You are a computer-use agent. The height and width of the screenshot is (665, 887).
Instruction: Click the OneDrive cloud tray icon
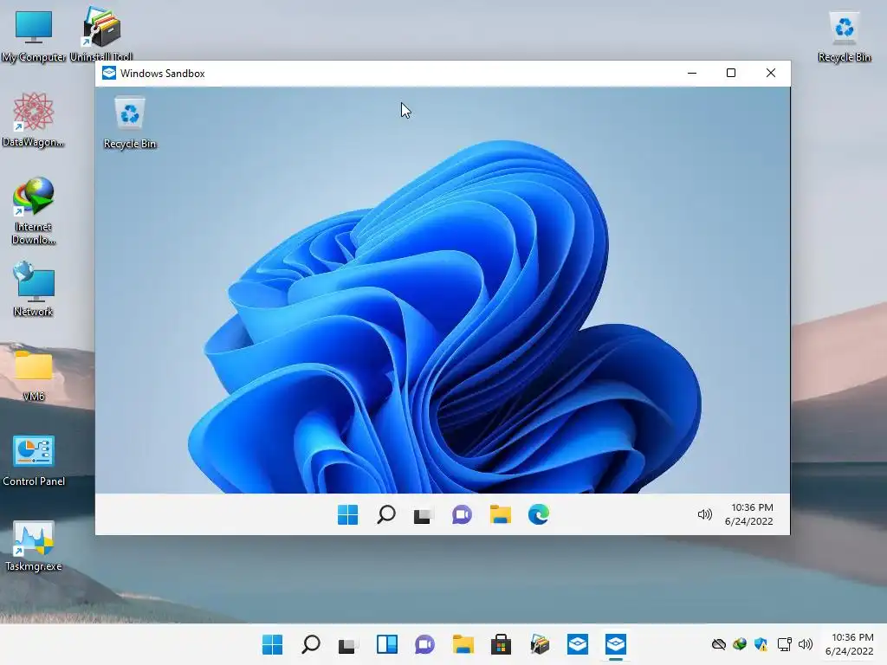point(718,644)
